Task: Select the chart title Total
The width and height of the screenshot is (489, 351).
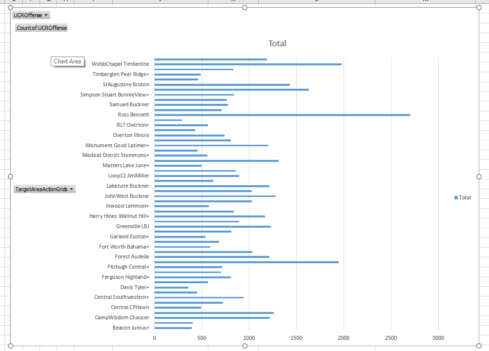Action: pos(277,43)
